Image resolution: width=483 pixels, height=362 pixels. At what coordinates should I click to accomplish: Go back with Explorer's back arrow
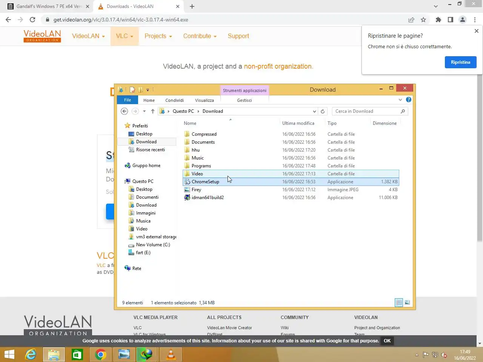click(x=125, y=111)
